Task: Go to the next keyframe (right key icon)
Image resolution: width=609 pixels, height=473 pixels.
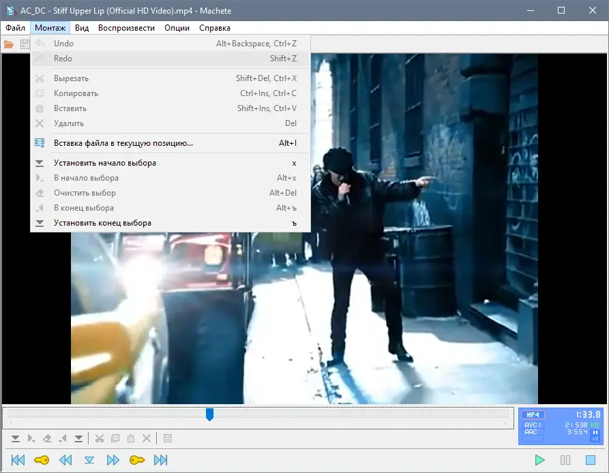Action: (137, 460)
